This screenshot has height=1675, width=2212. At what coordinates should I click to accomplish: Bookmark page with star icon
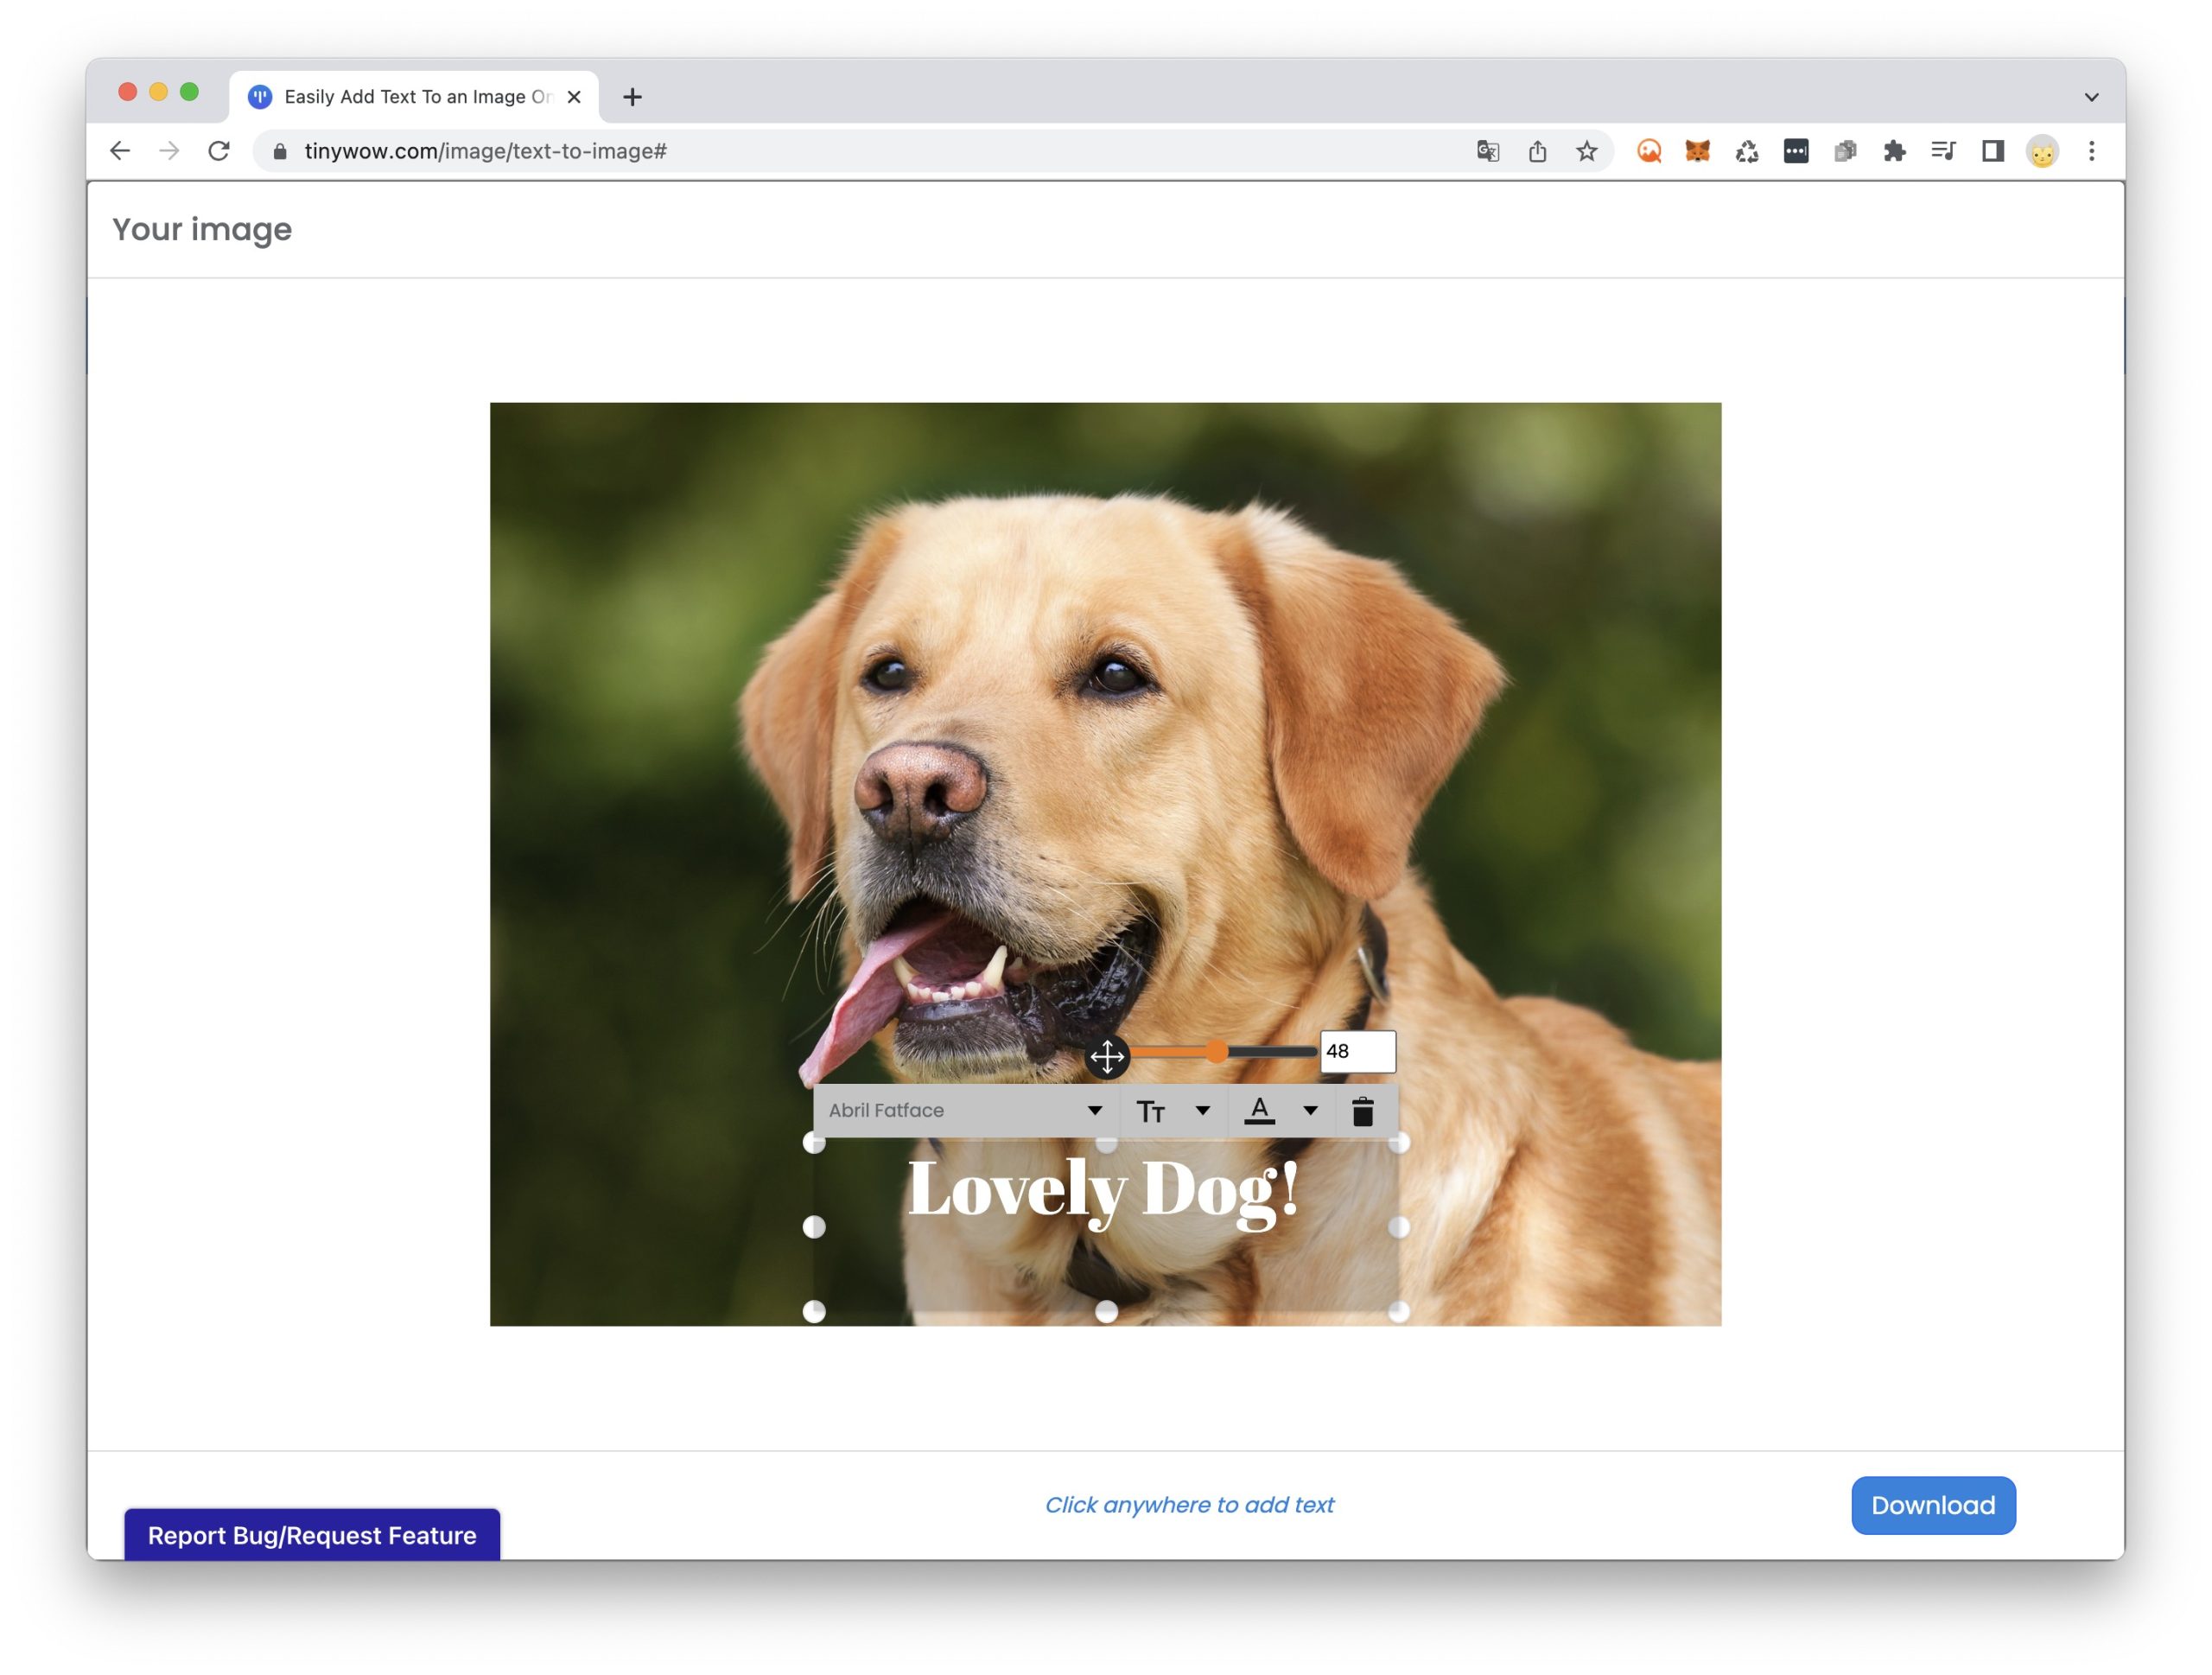1586,151
